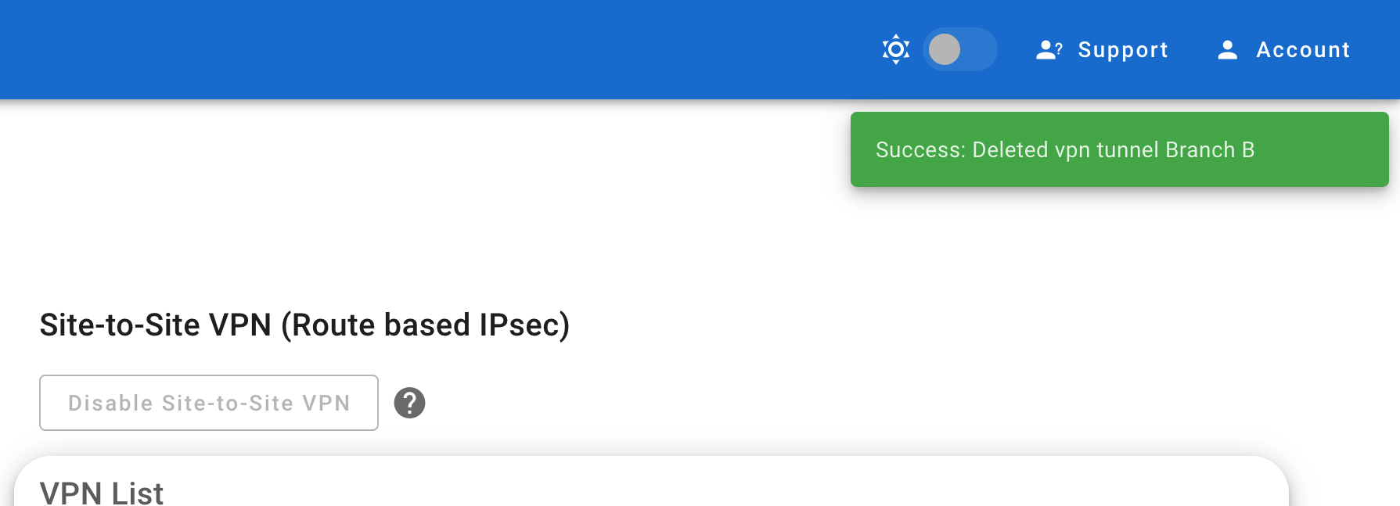The height and width of the screenshot is (506, 1400).
Task: Click the word "Success:" in the toast
Action: coord(920,149)
